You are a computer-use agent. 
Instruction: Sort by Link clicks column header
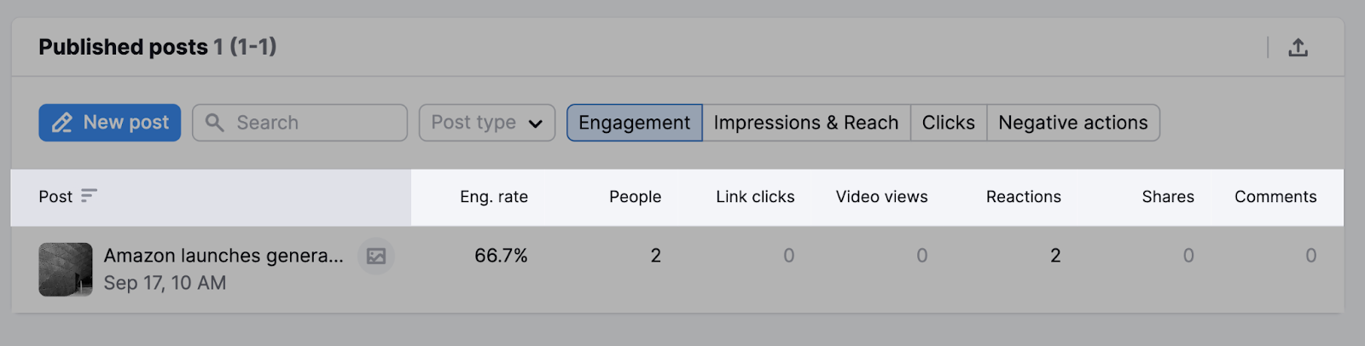755,197
